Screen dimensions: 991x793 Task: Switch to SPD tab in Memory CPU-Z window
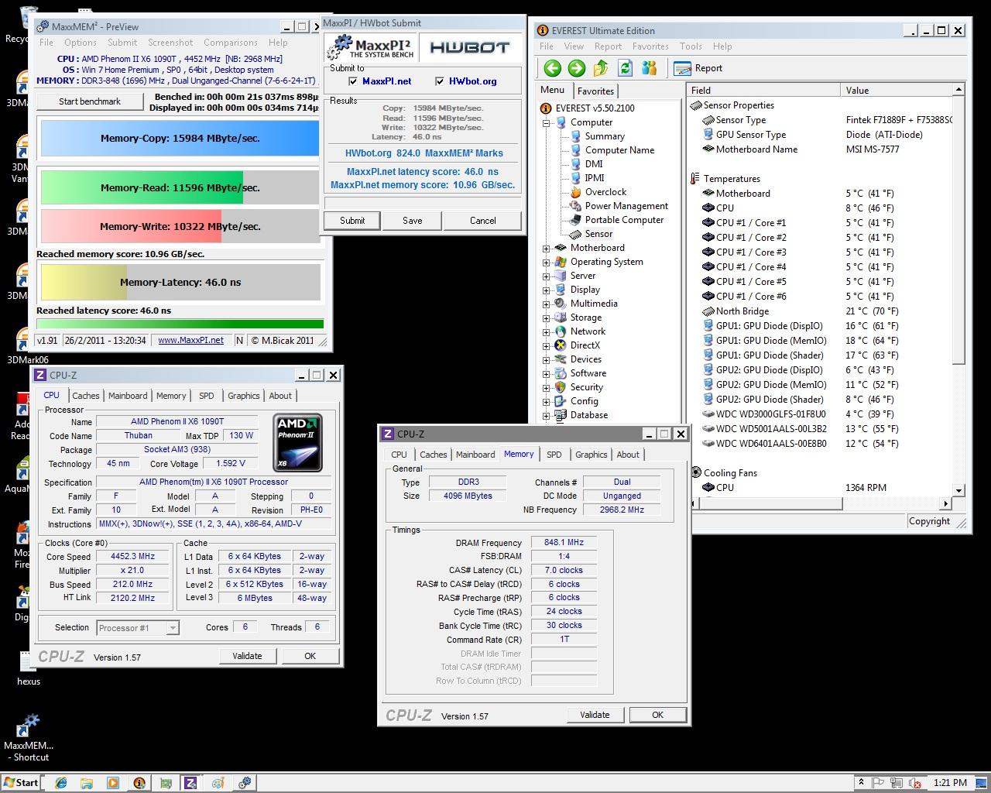(554, 455)
